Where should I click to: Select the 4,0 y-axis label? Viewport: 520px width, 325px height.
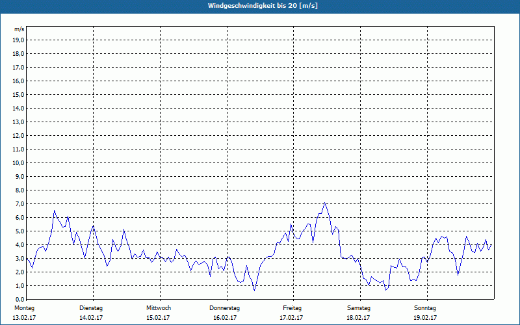click(20, 245)
